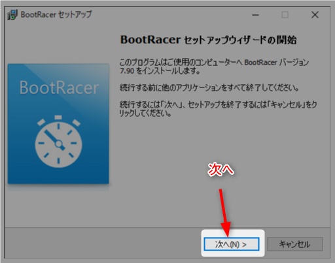Click the empty title bar area
Screen dimensions: 335x263
(170, 15)
